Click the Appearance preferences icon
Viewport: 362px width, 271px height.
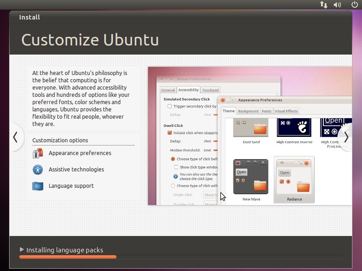tap(38, 153)
